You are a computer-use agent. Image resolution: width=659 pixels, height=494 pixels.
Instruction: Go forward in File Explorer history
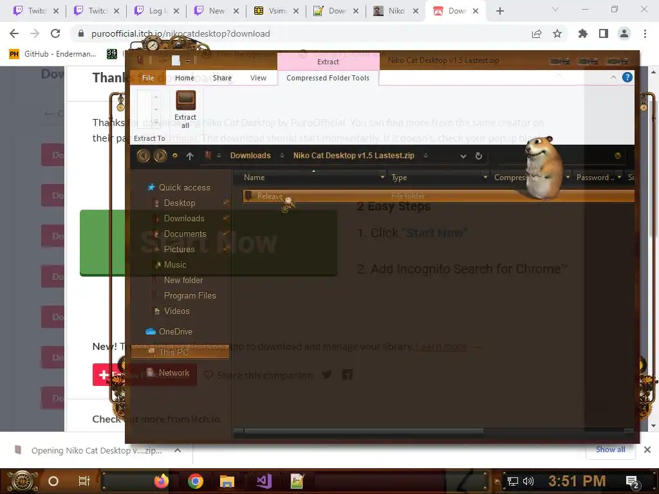coord(160,156)
